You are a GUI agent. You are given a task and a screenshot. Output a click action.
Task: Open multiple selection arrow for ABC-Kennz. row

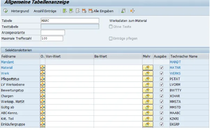pos(148,113)
